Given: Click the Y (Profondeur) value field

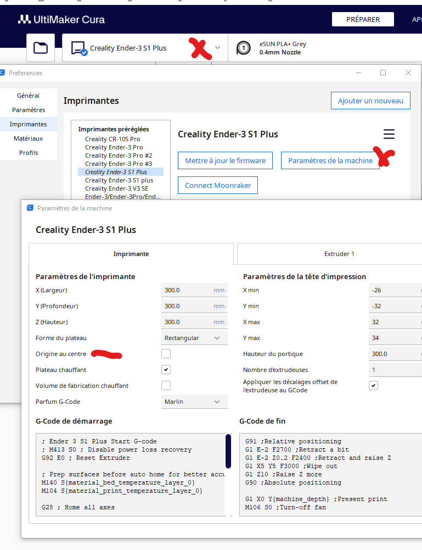Looking at the screenshot, I should click(194, 306).
